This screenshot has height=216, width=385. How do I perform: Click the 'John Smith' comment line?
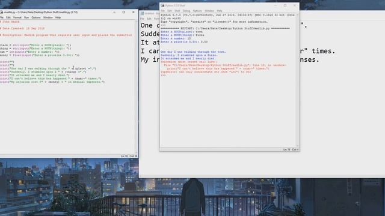coord(10,22)
